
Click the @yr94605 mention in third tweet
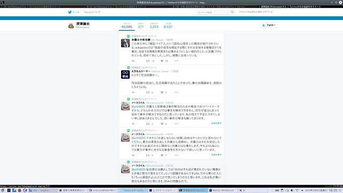(138, 107)
